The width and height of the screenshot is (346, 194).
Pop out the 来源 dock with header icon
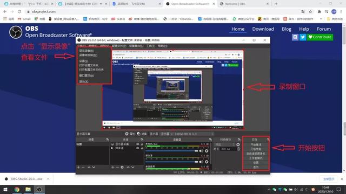pyautogui.click(x=142, y=140)
